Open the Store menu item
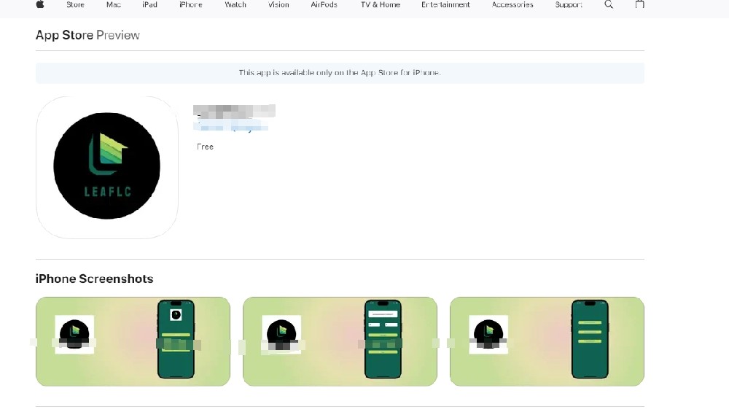Image resolution: width=729 pixels, height=412 pixels. pyautogui.click(x=75, y=4)
